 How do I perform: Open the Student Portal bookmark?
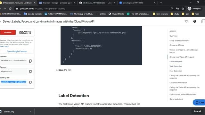click(116, 14)
